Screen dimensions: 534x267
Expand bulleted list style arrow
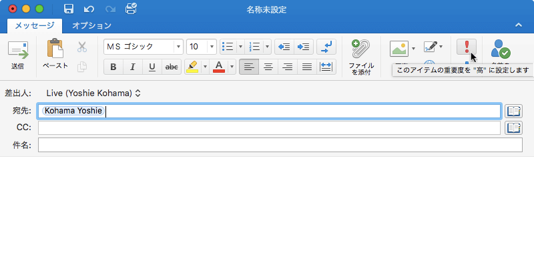click(240, 47)
